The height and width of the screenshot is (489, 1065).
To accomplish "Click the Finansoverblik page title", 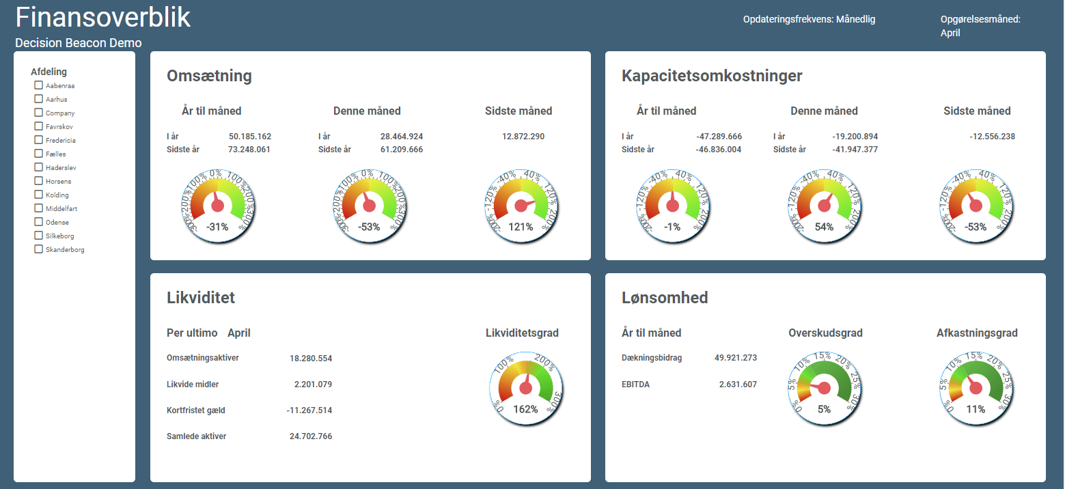I will coord(103,17).
